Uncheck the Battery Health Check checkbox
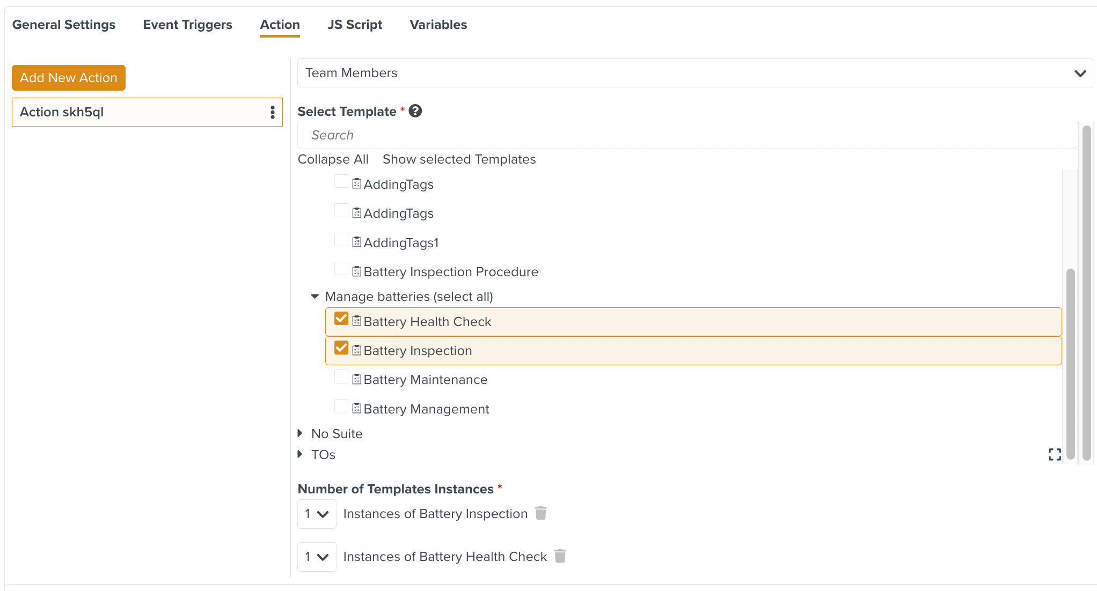This screenshot has height=591, width=1097. 341,319
